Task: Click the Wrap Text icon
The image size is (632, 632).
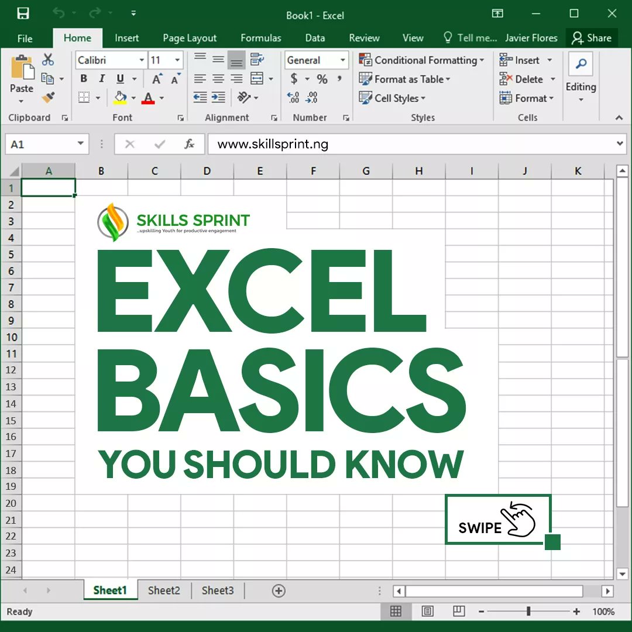Action: (x=257, y=60)
